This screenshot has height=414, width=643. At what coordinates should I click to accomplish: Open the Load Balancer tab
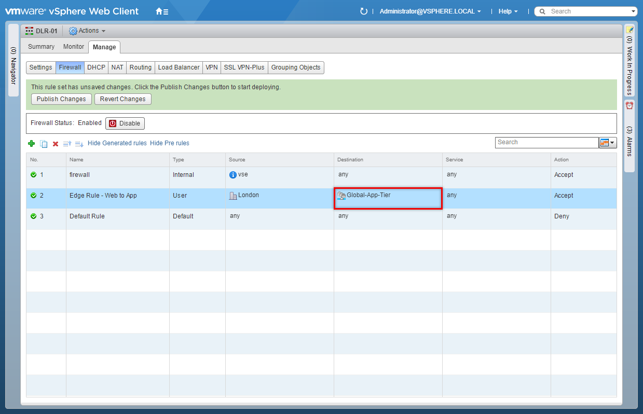(179, 67)
